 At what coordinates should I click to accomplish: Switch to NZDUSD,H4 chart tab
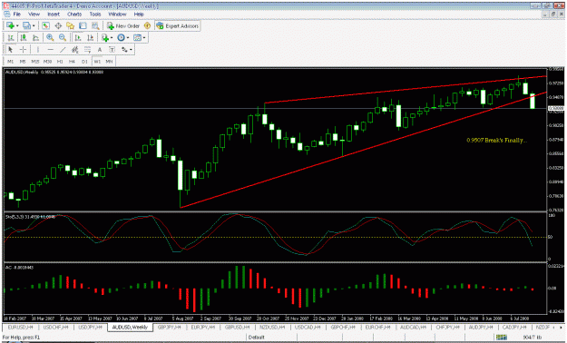tap(272, 327)
